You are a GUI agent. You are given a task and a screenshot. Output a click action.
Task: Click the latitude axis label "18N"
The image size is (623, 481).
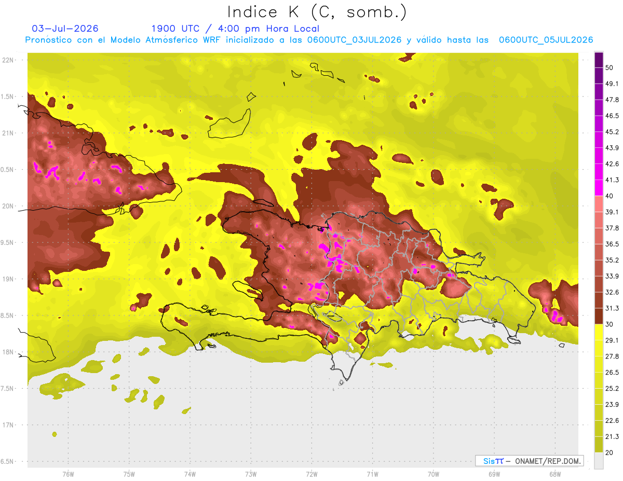(8, 352)
